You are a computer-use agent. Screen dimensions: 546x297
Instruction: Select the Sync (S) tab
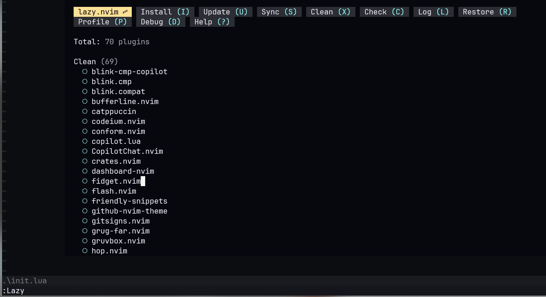coord(279,12)
